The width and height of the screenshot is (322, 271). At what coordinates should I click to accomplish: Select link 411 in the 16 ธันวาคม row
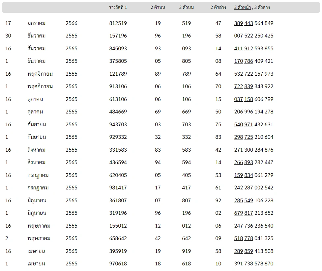point(238,49)
